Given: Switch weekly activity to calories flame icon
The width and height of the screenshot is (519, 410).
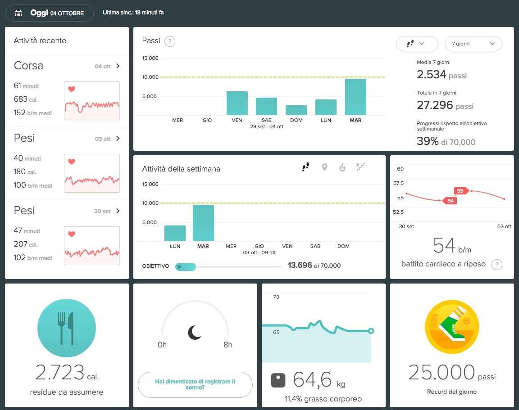Looking at the screenshot, I should [x=342, y=168].
